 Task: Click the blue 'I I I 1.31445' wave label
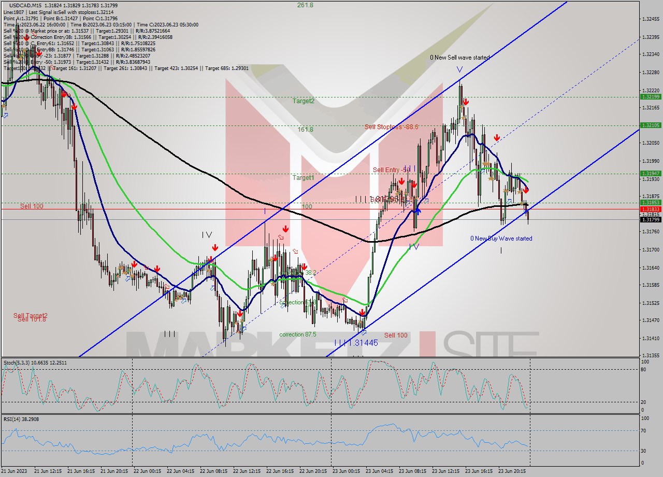356,343
